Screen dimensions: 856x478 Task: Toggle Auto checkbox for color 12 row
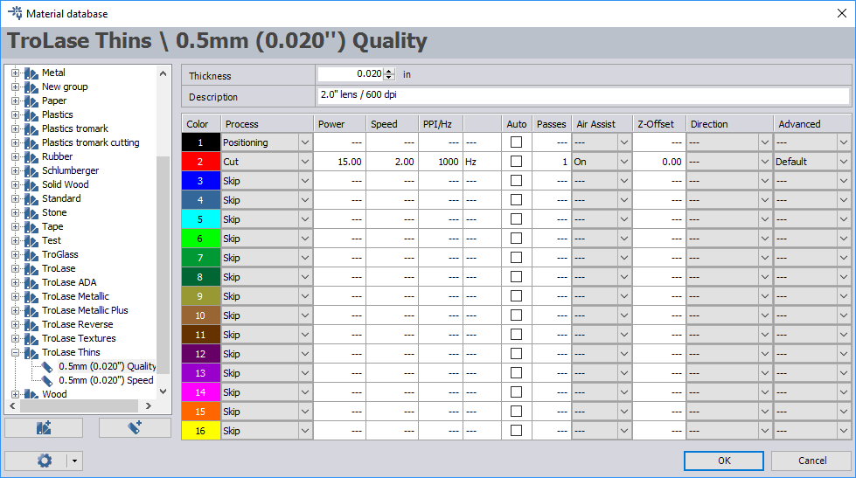[516, 354]
